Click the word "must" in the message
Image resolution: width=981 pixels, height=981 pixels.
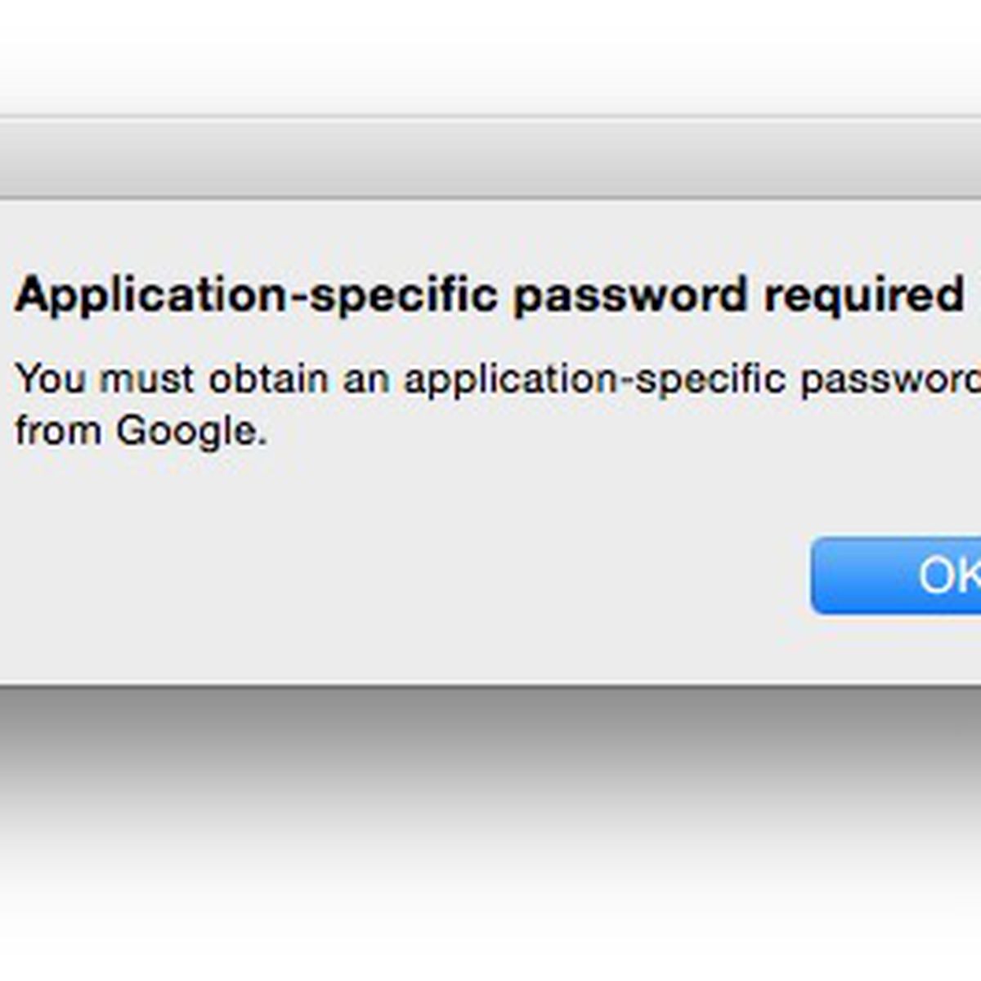pyautogui.click(x=147, y=379)
